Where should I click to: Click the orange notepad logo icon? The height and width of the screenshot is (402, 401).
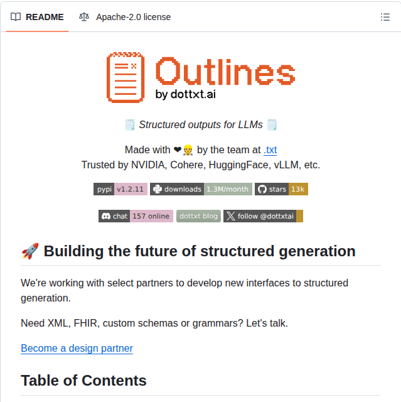(x=126, y=77)
